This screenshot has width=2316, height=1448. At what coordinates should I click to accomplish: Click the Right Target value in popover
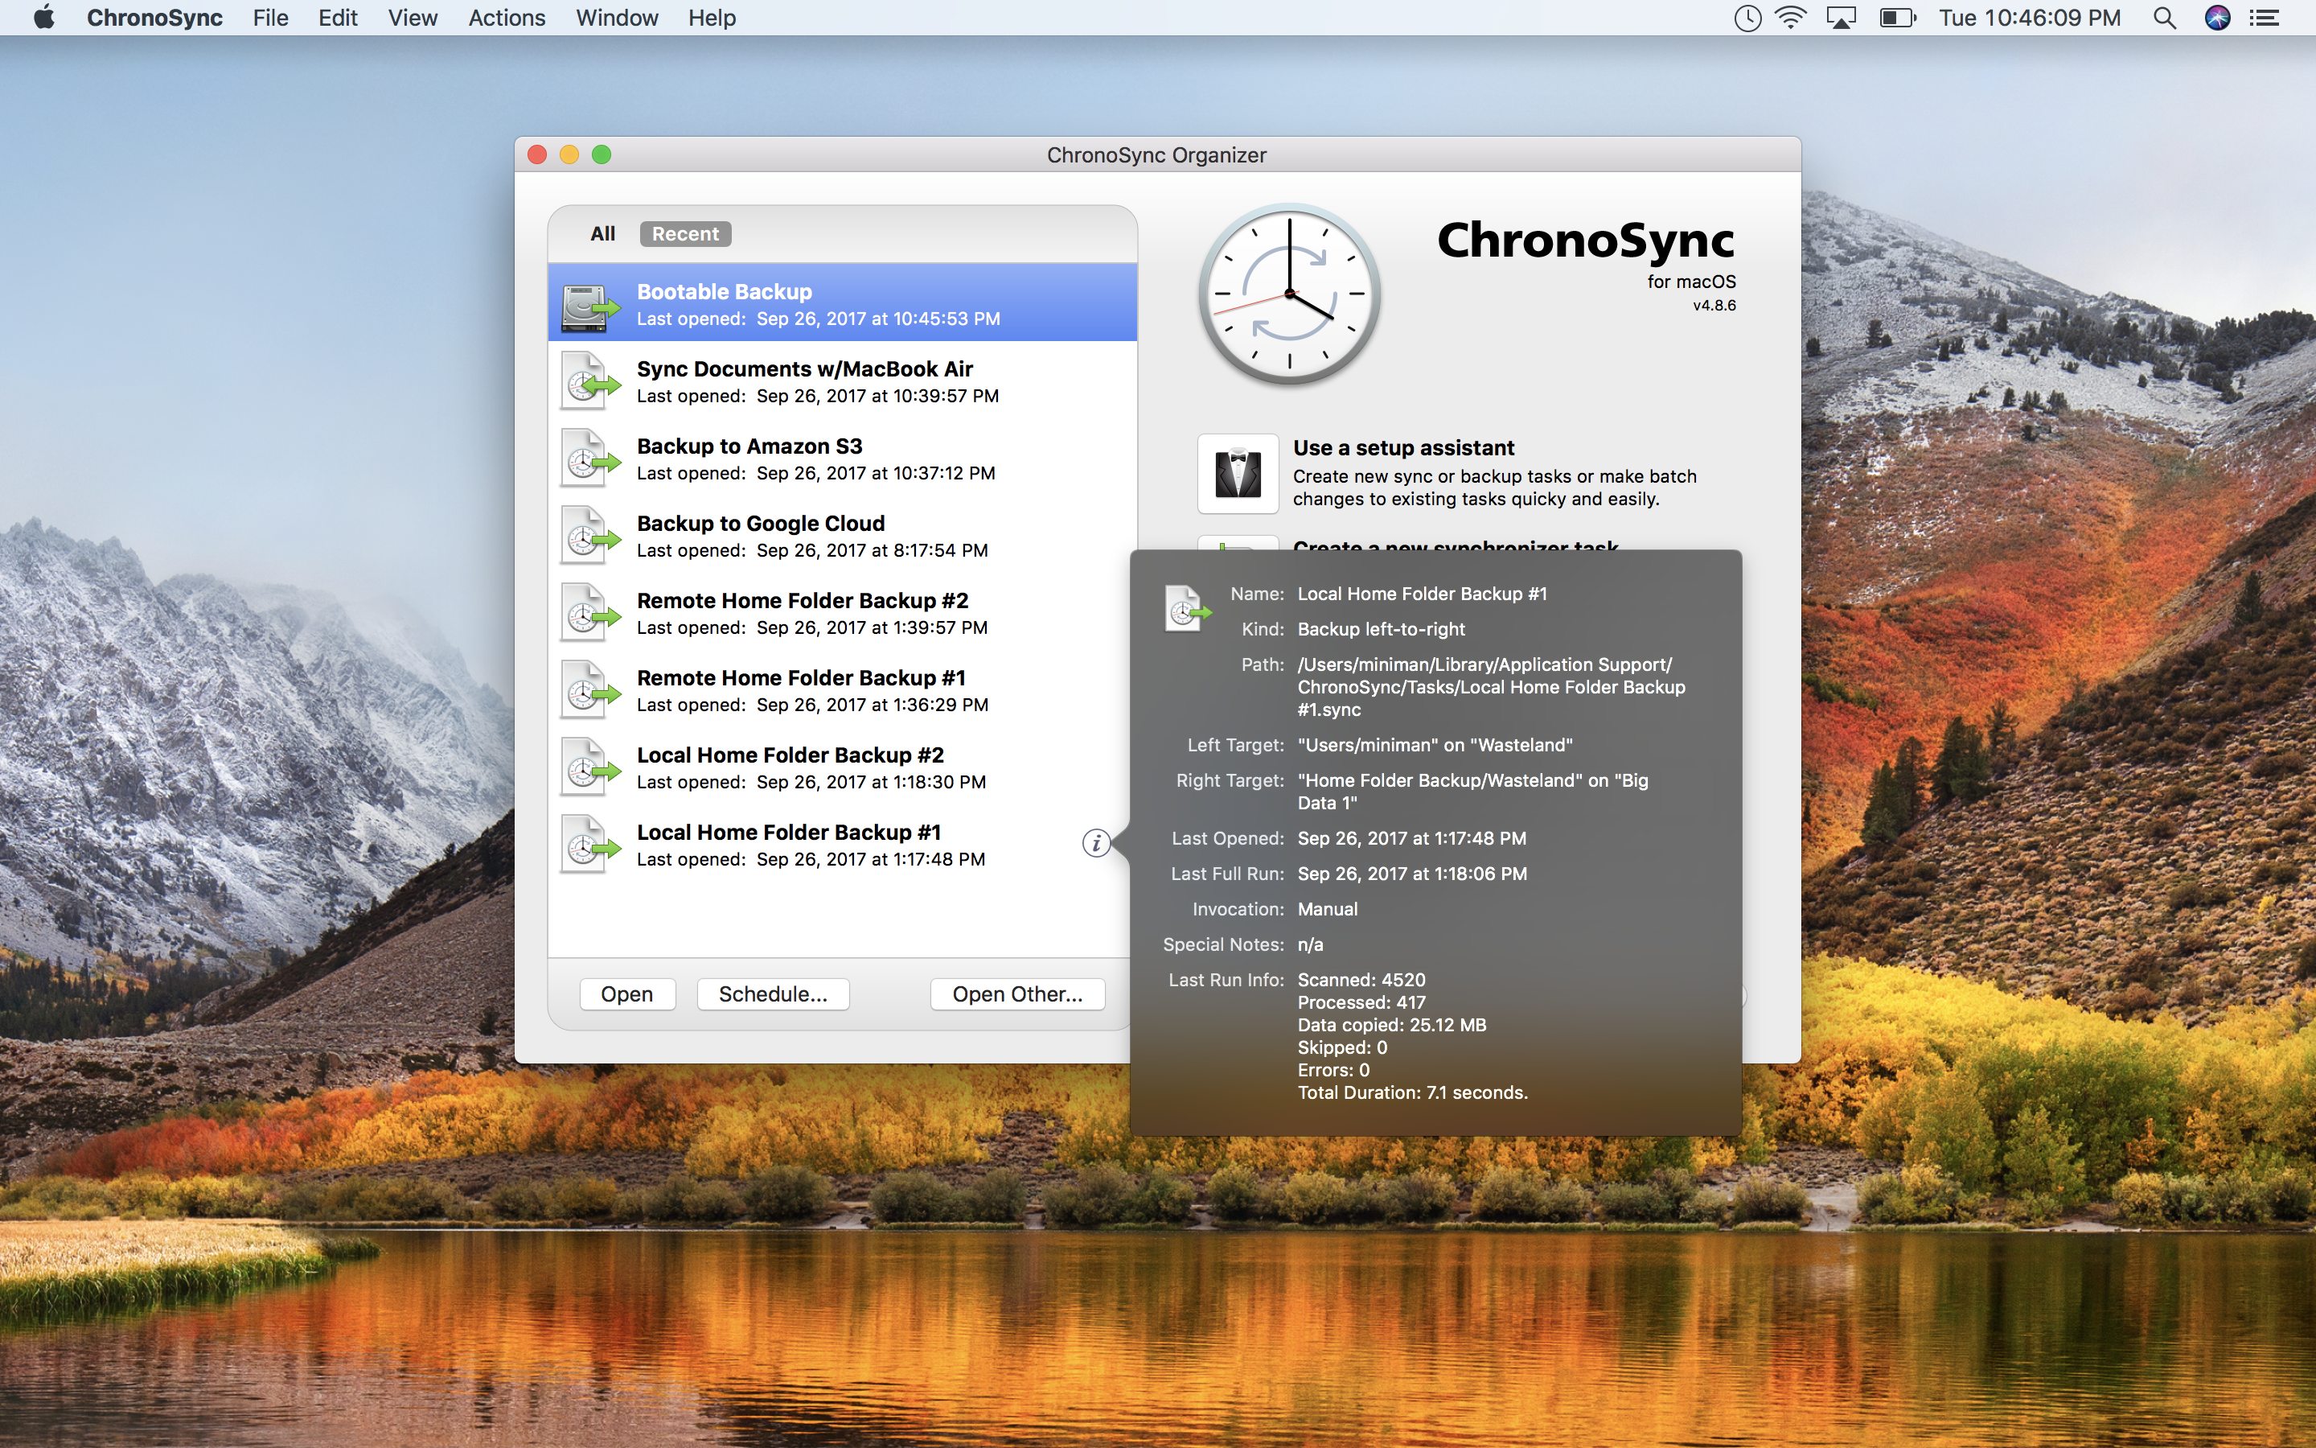click(1473, 791)
